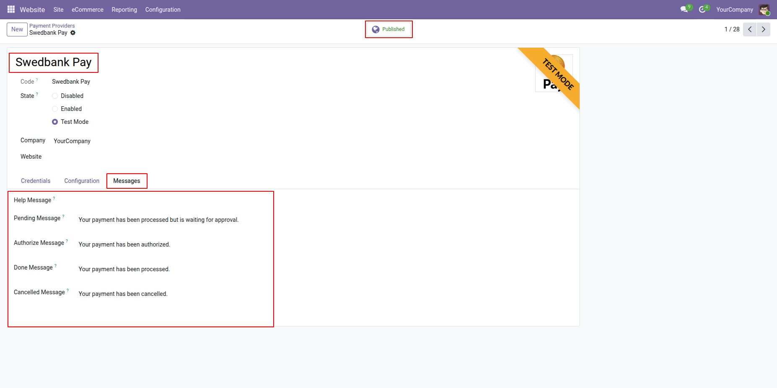
Task: Select the Enabled state option
Action: [x=55, y=109]
